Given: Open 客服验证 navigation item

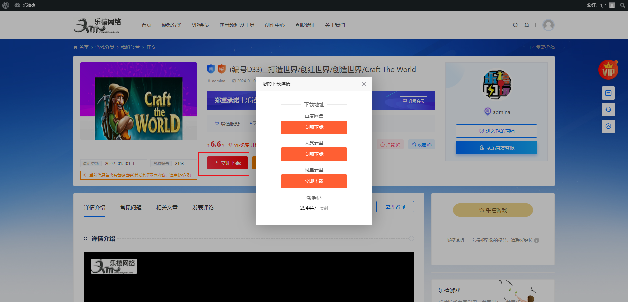Looking at the screenshot, I should (305, 25).
